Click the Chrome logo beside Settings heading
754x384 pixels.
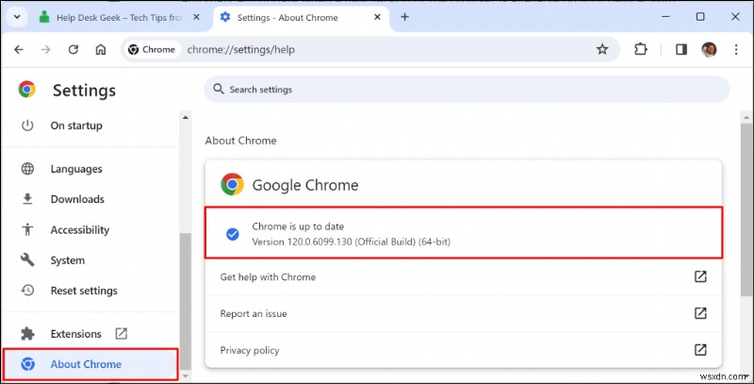tap(27, 90)
